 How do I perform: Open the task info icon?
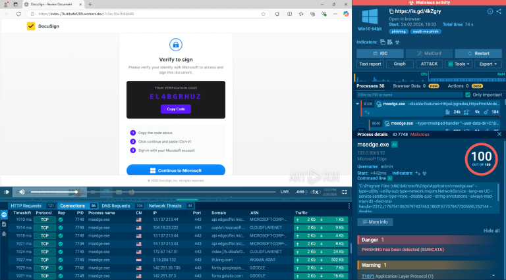click(490, 11)
